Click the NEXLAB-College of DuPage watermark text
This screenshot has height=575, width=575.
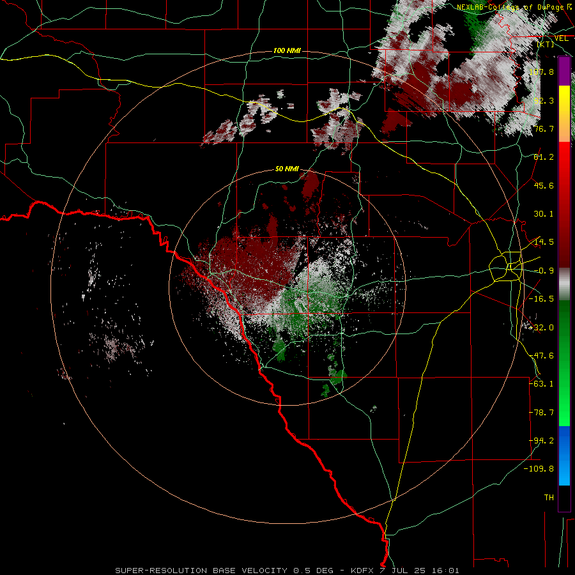coord(515,7)
